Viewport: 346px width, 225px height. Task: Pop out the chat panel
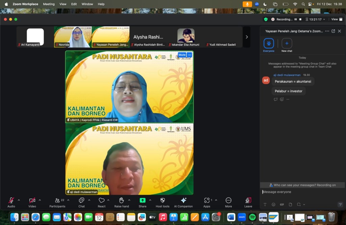click(x=333, y=31)
